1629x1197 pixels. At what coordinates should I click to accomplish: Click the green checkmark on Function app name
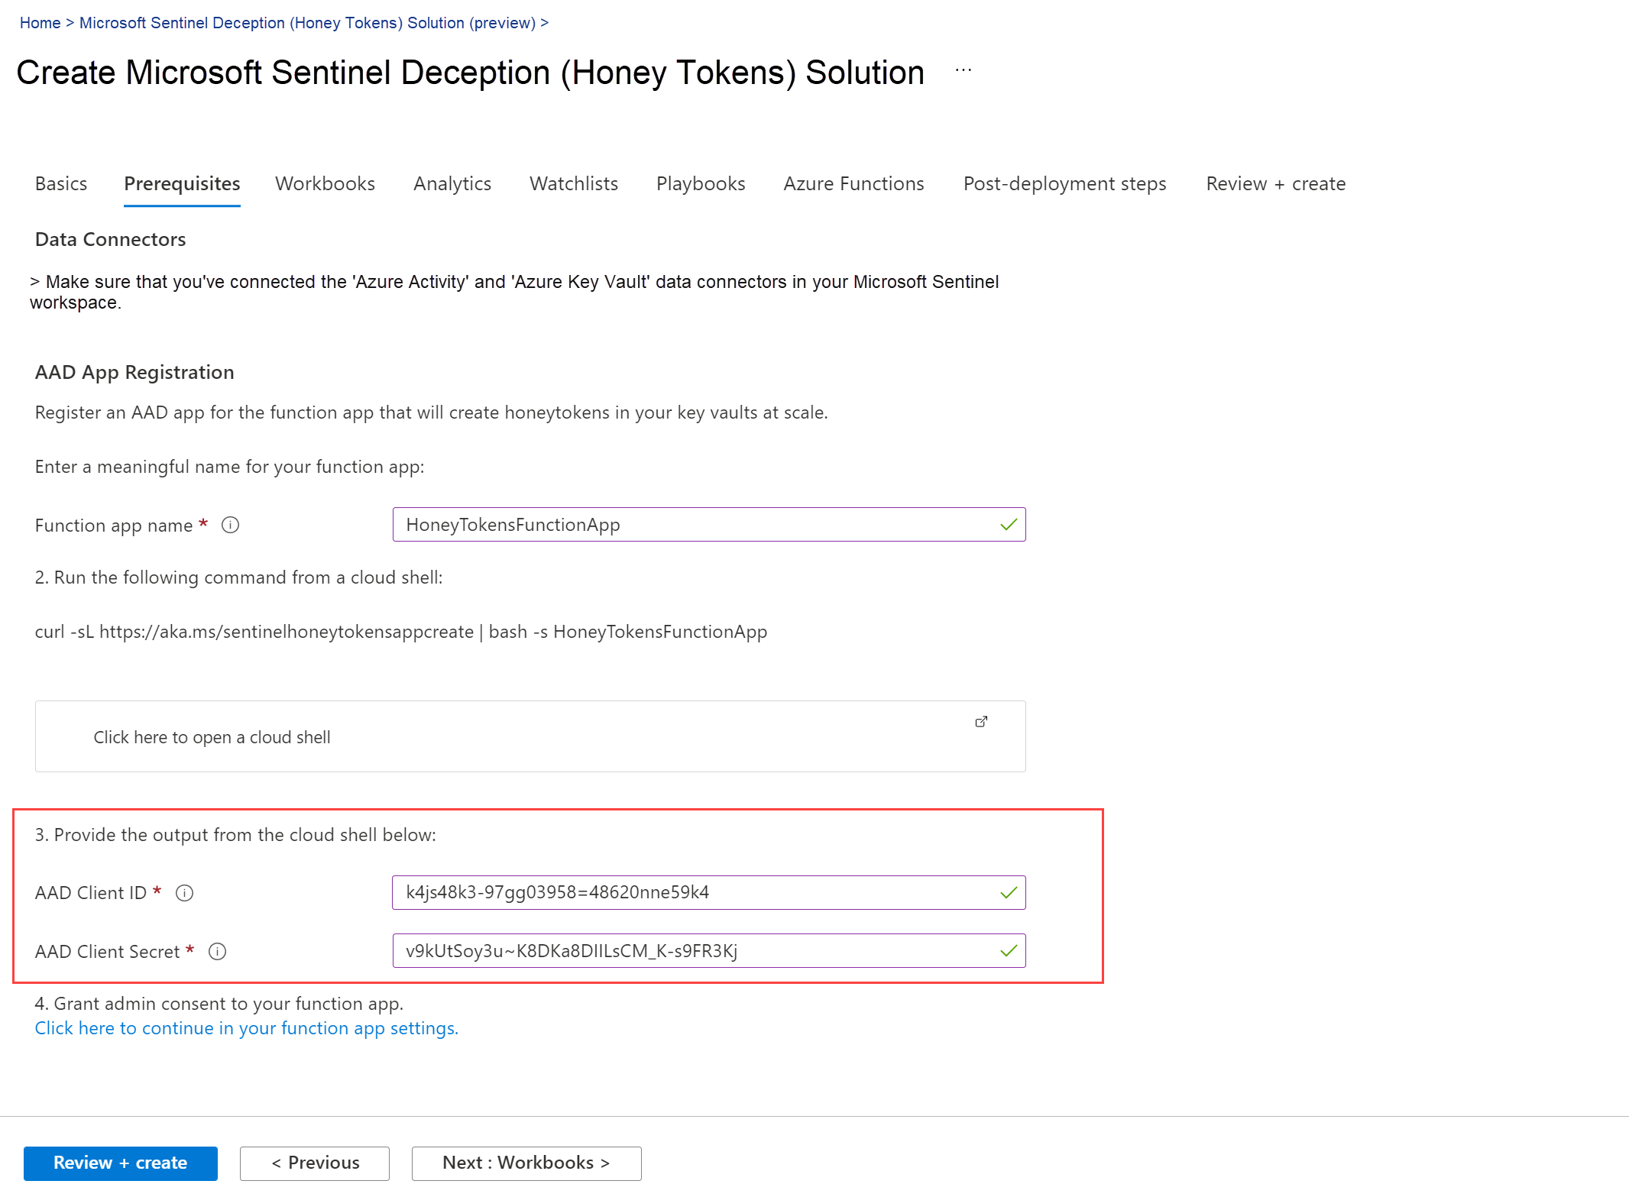[x=1009, y=523]
